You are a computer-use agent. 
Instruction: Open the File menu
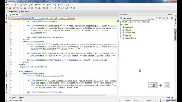7,5
